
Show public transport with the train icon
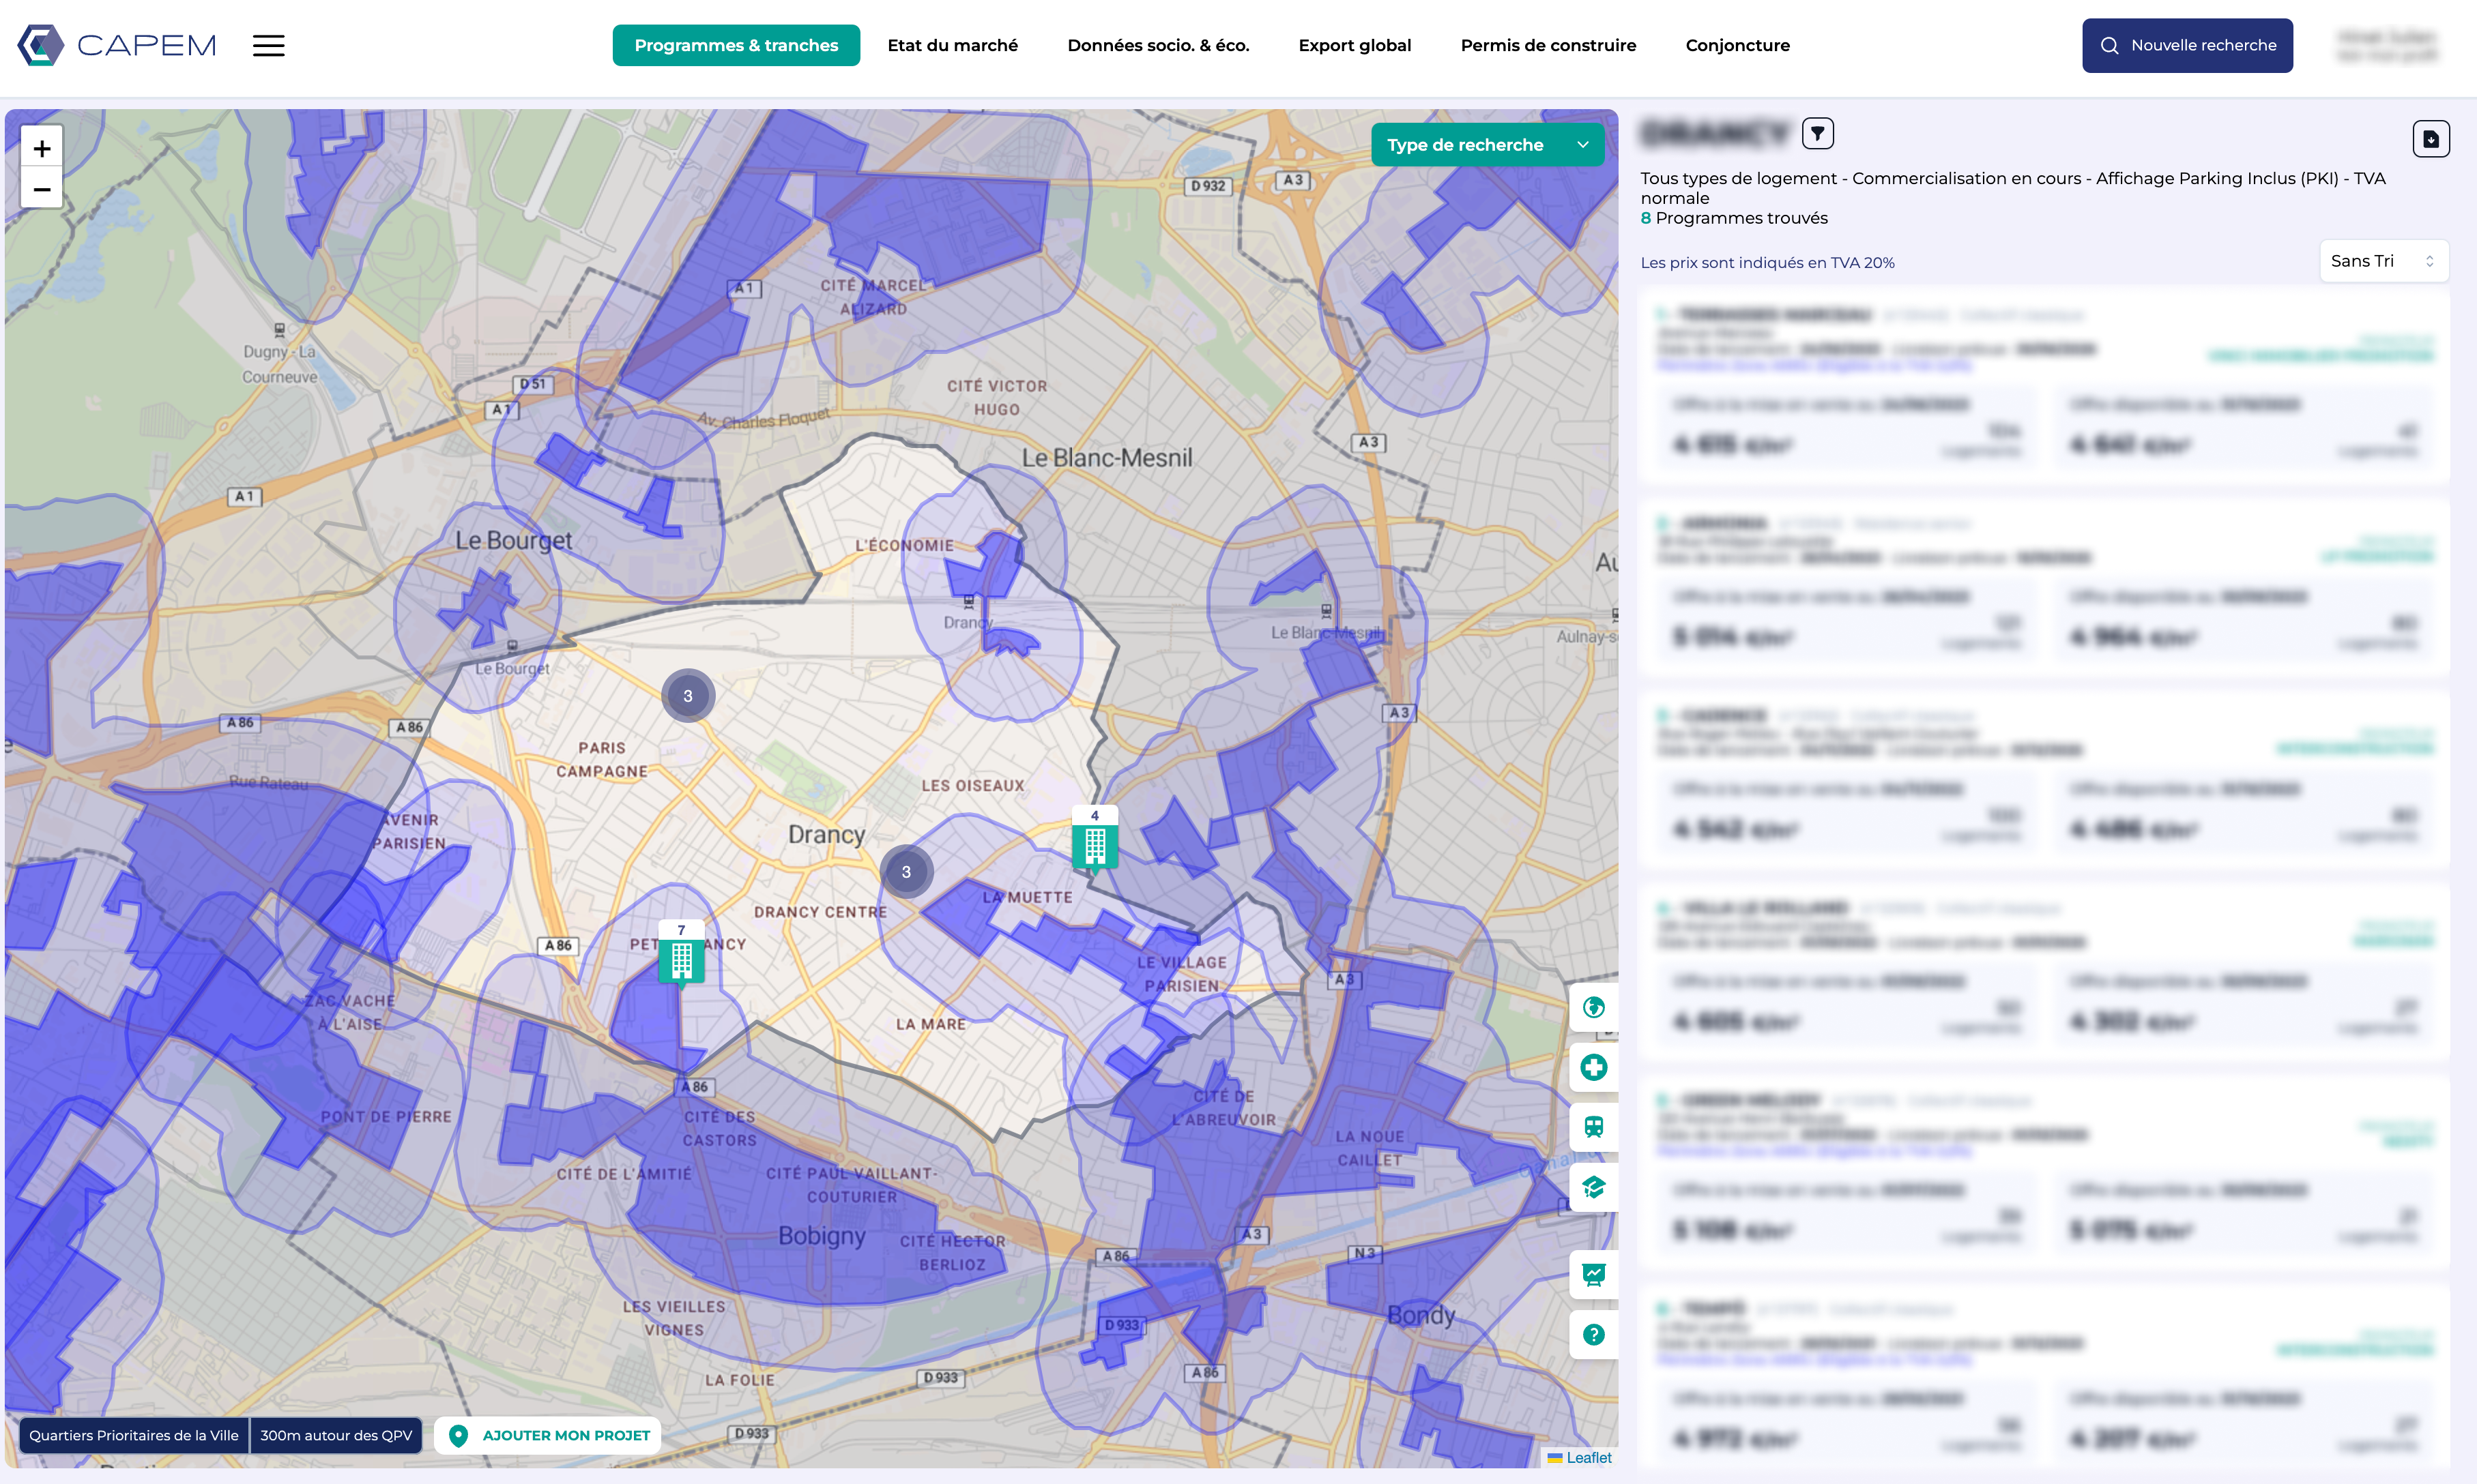point(1593,1127)
